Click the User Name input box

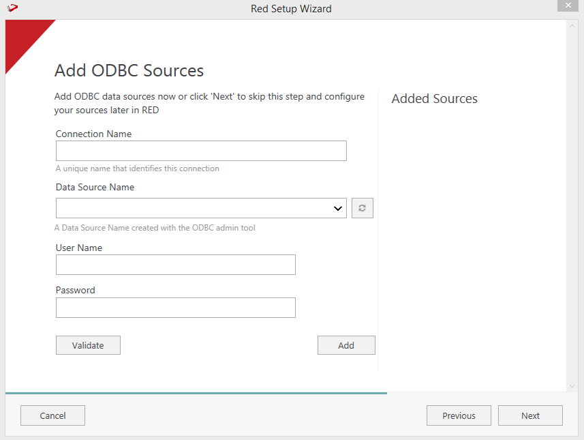point(176,265)
